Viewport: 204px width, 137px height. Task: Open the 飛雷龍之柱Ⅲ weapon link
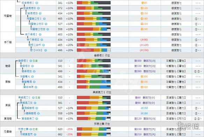point(38,29)
